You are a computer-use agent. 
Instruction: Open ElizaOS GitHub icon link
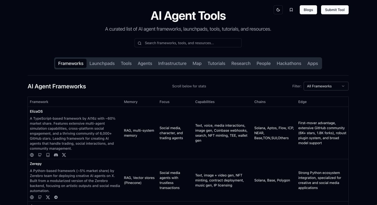pos(40,155)
